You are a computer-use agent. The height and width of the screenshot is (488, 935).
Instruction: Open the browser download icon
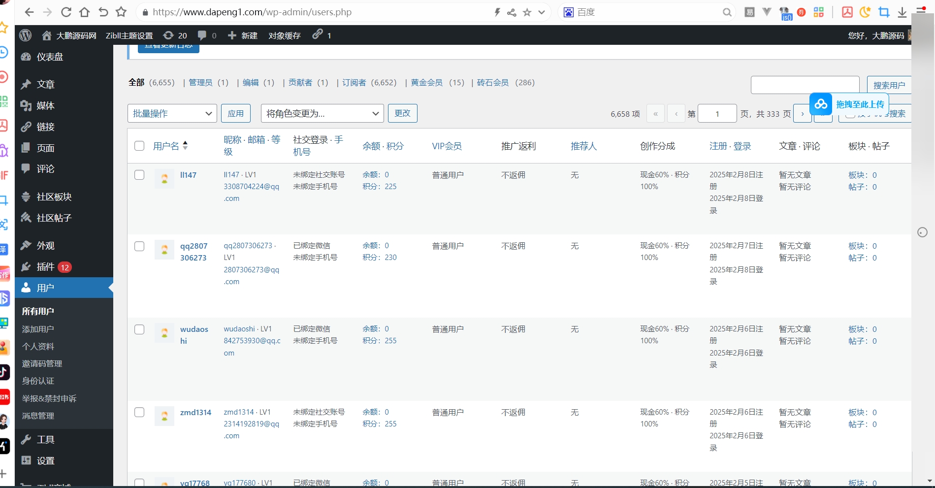click(902, 12)
